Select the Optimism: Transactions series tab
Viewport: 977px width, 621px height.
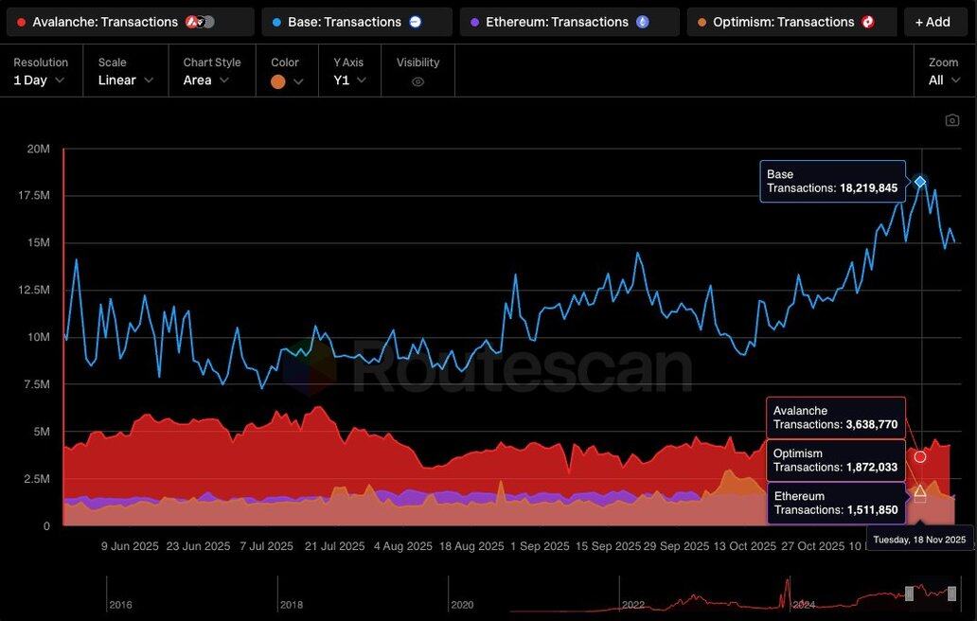tap(783, 22)
